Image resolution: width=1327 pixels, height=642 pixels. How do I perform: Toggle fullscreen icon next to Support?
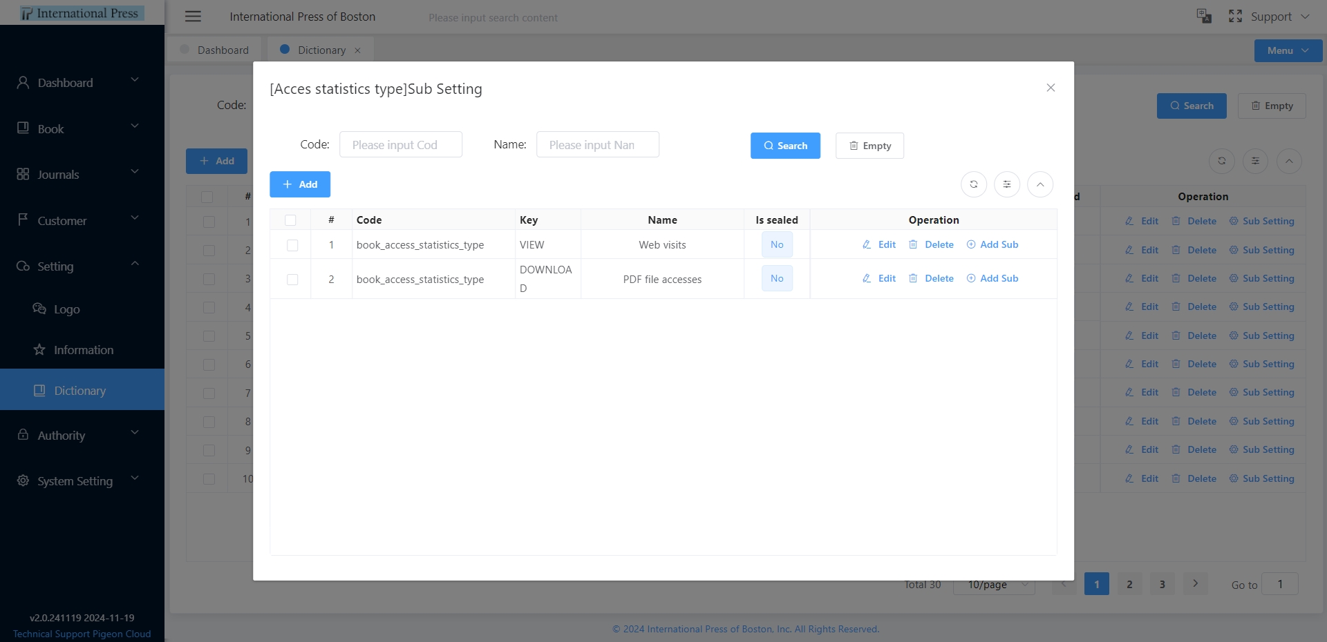point(1235,17)
